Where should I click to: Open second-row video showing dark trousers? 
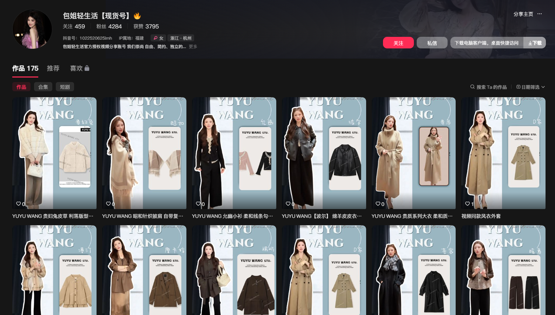(503, 270)
